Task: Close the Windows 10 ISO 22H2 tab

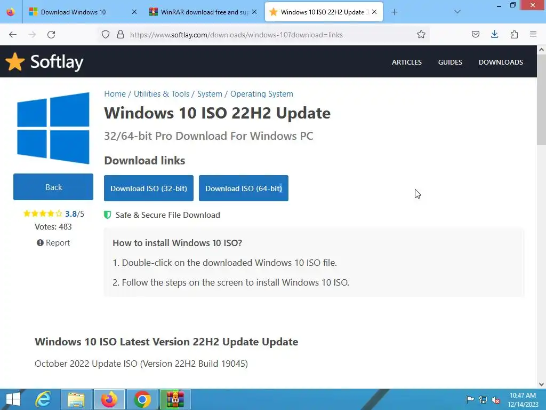Action: coord(374,12)
